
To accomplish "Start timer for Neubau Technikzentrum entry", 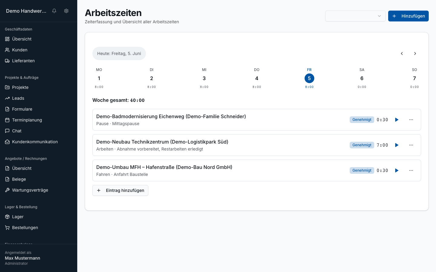I will (x=397, y=145).
